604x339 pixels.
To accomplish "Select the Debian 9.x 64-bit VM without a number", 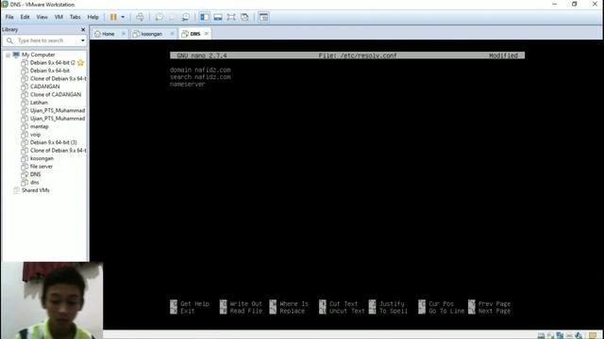I will point(50,71).
